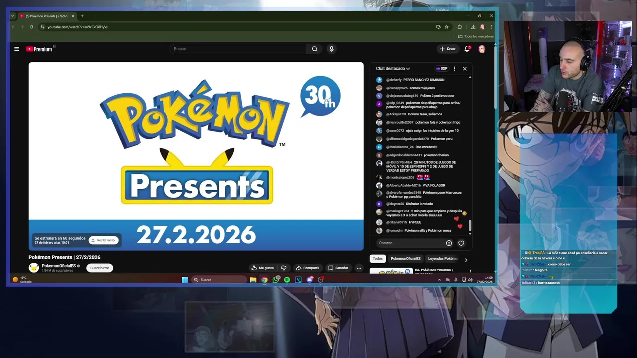Select the Todos filter chip
This screenshot has width=637, height=358.
378,259
